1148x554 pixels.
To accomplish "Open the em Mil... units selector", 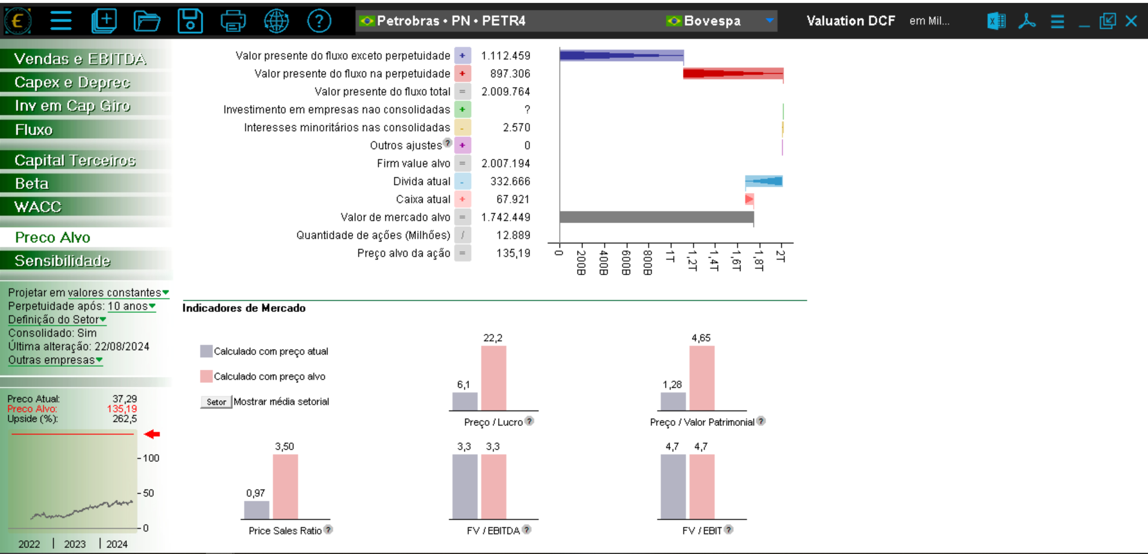I will click(929, 21).
